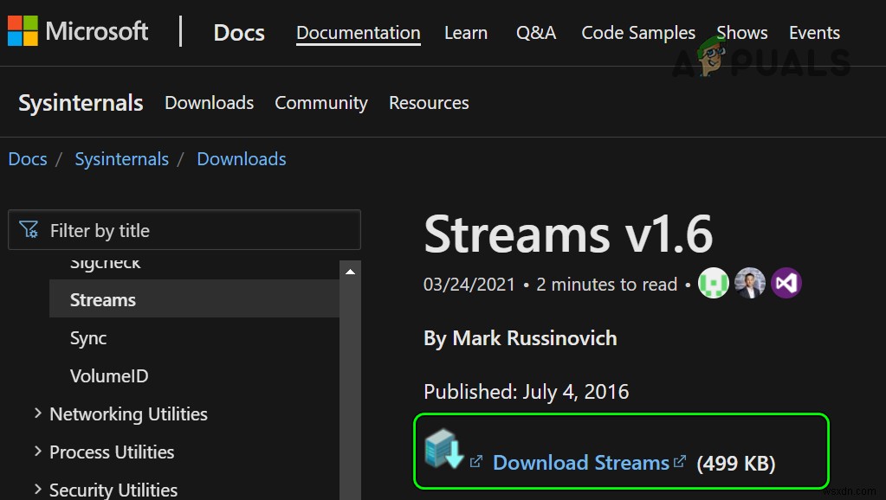
Task: Click the green contributor avatar
Action: click(713, 283)
